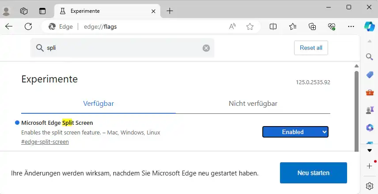The height and width of the screenshot is (194, 378).
Task: Add this page to favorites star
Action: [250, 26]
